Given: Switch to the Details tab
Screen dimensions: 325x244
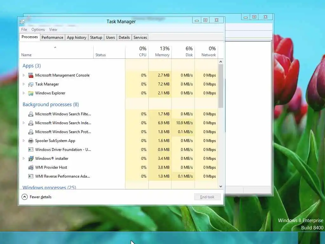Looking at the screenshot, I should click(x=124, y=37).
